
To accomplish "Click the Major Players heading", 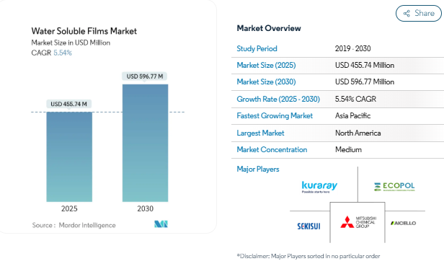I will [258, 169].
